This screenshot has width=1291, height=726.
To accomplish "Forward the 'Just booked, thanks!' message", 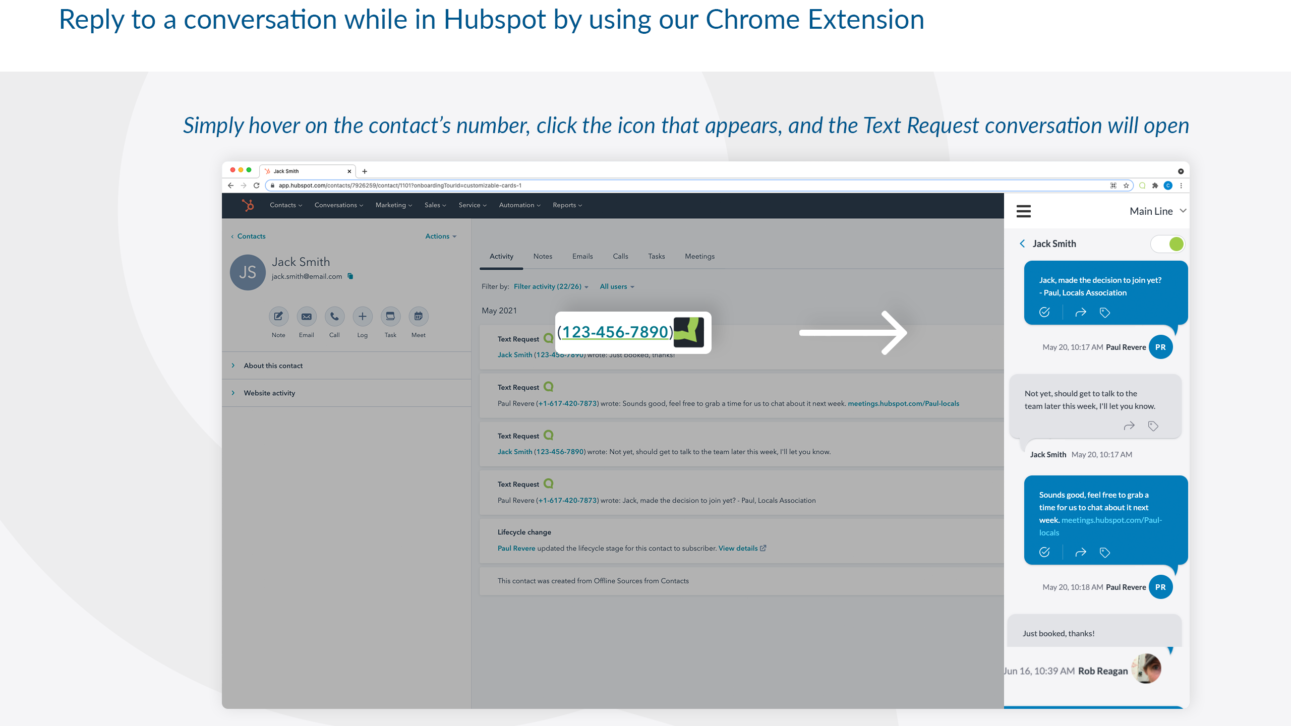I will [x=1130, y=425].
